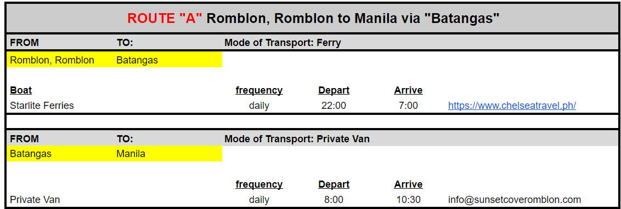Viewport: 621px width, 209px height.
Task: Select the Mode of Transport: Private Van header
Action: point(297,139)
